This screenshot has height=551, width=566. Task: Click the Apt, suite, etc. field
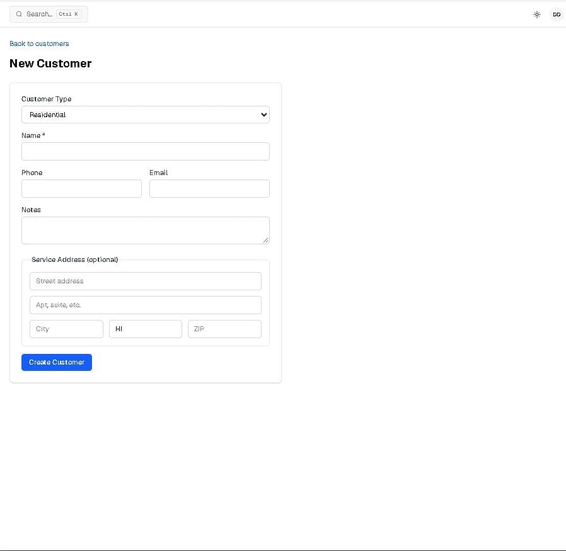[x=146, y=305]
